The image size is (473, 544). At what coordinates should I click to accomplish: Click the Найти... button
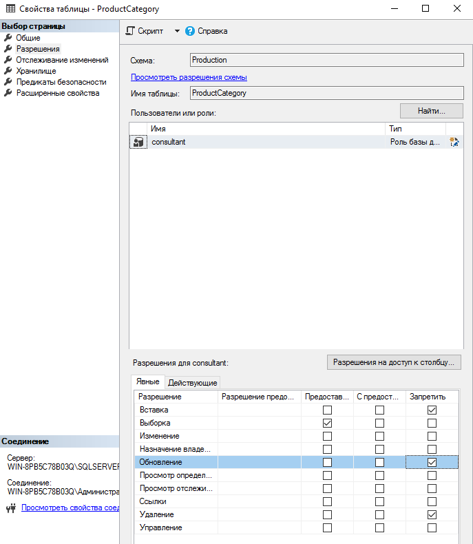[x=432, y=111]
